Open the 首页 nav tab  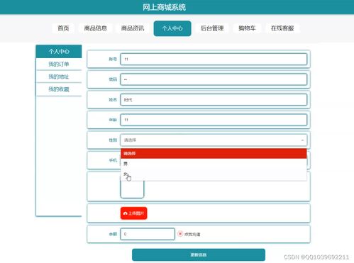(63, 28)
